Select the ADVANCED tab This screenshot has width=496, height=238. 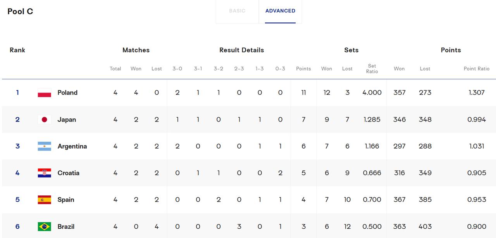pyautogui.click(x=280, y=11)
